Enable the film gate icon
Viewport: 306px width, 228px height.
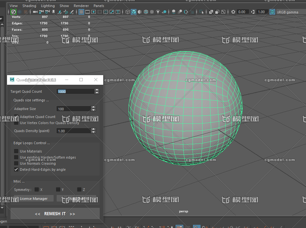(87, 12)
